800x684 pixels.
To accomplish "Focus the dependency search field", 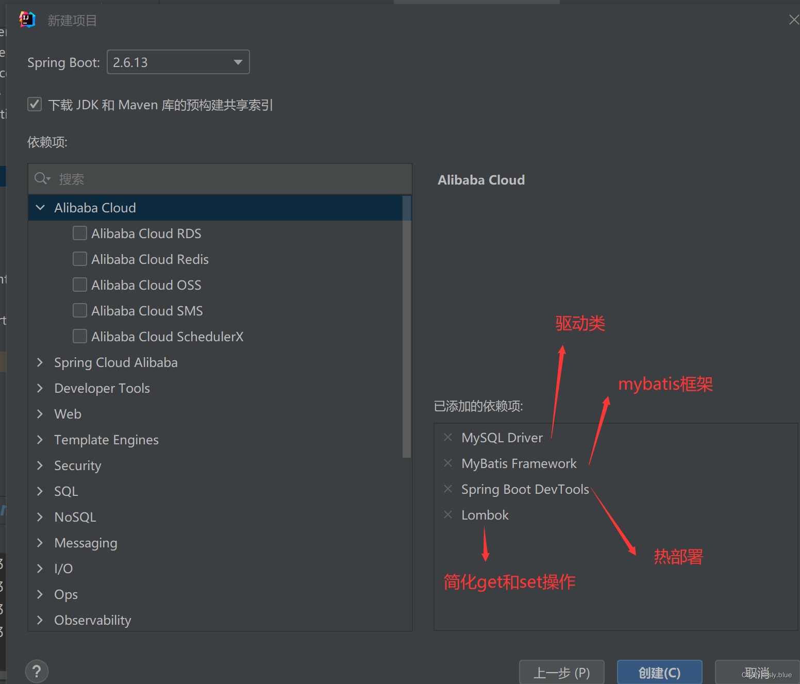I will [x=220, y=179].
